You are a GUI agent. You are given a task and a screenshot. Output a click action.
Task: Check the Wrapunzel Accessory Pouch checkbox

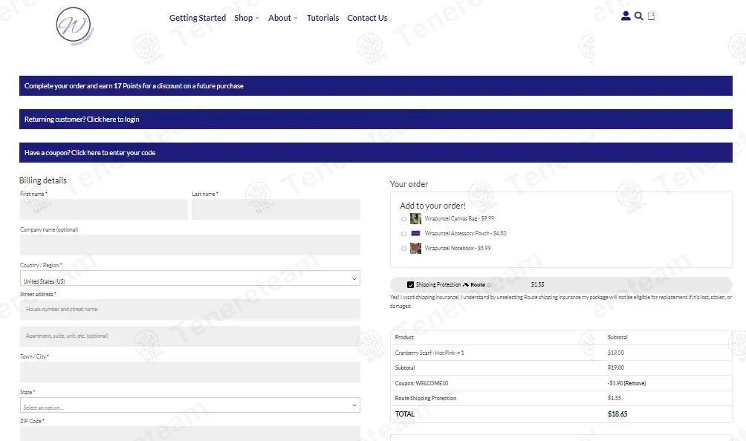coord(403,234)
